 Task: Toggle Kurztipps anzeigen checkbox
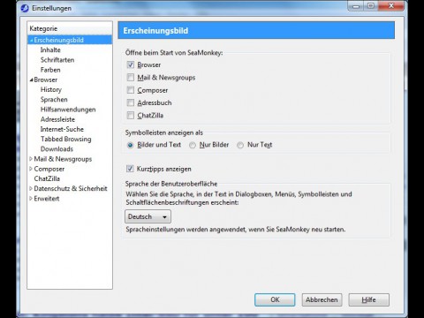(130, 169)
